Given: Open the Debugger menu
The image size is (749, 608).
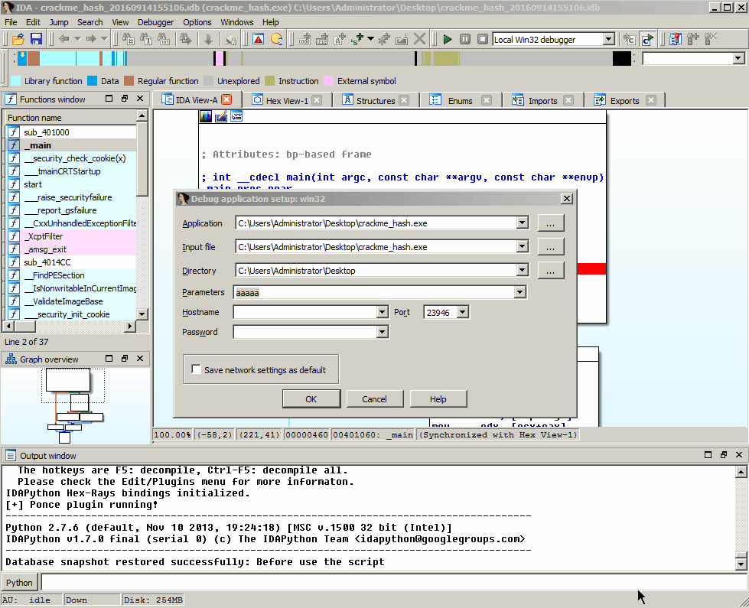Looking at the screenshot, I should click(x=156, y=22).
